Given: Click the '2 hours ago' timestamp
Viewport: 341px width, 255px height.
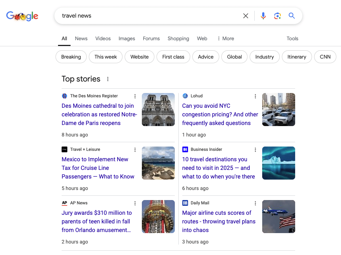Looking at the screenshot, I should (75, 242).
